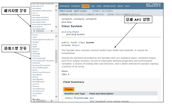Open the StringBuilder class
This screenshot has height=105, width=172.
(x=38, y=82)
